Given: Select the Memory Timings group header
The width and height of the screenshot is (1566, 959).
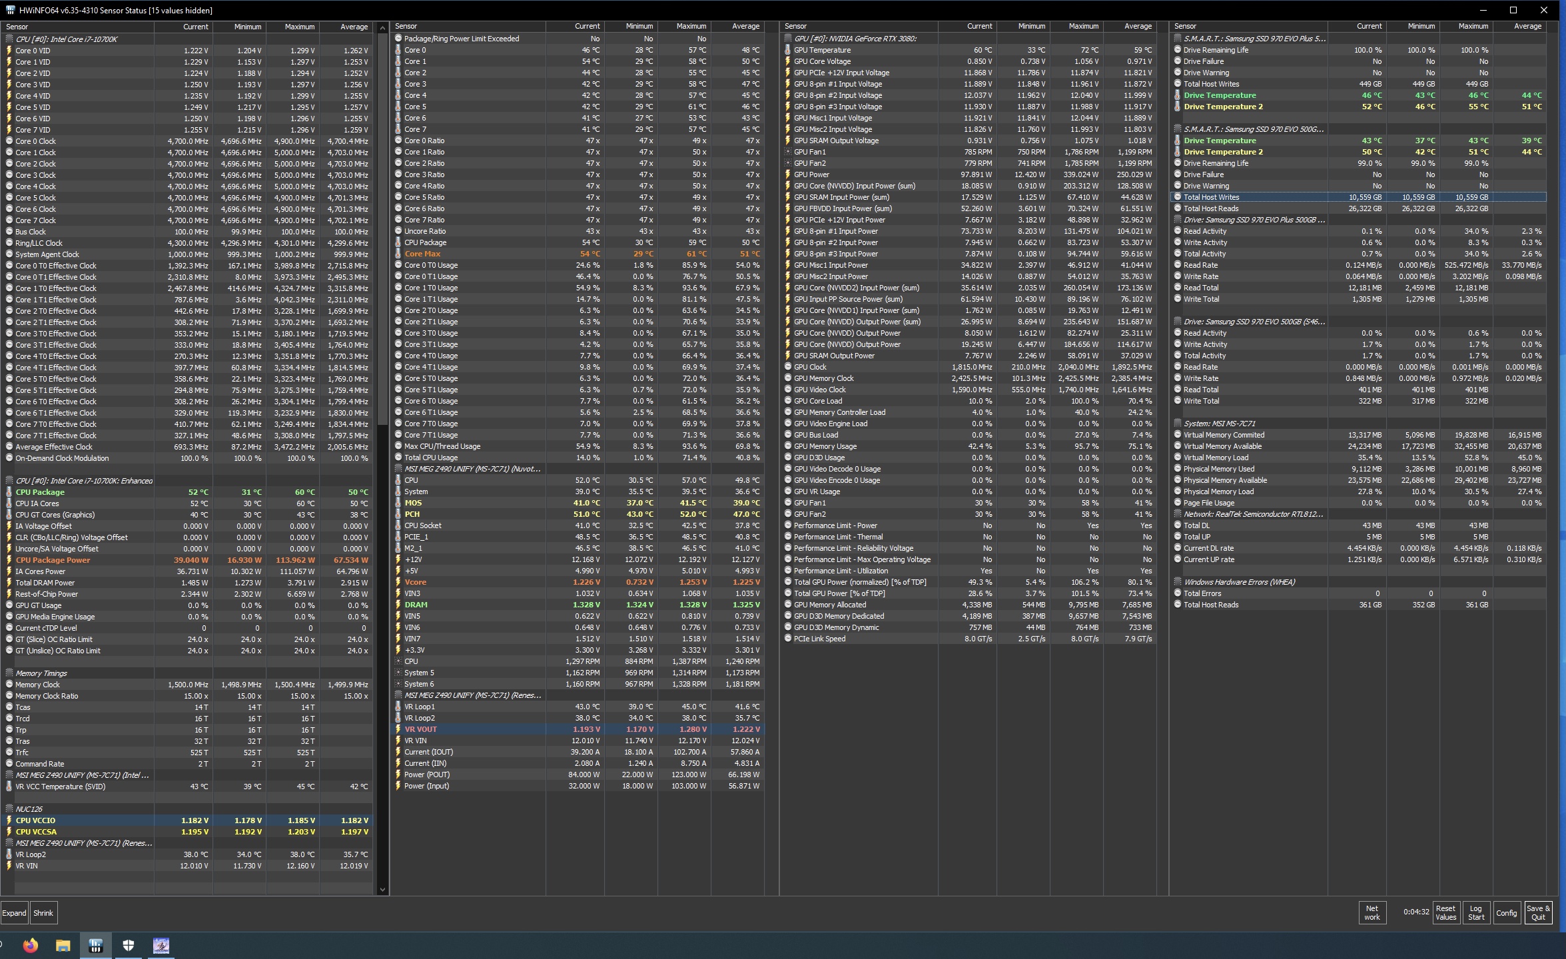Looking at the screenshot, I should tap(41, 673).
